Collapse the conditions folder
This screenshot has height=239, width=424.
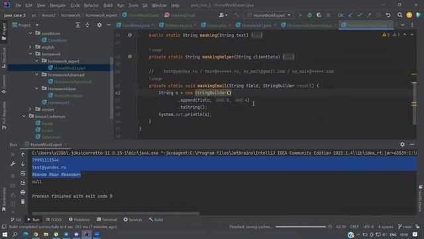click(x=30, y=33)
